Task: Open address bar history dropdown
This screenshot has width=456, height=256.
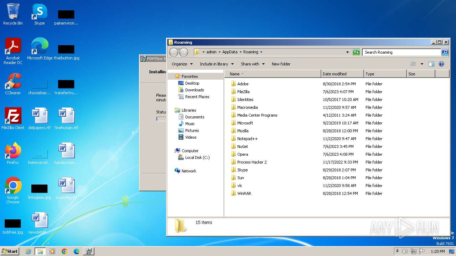Action: [347, 52]
